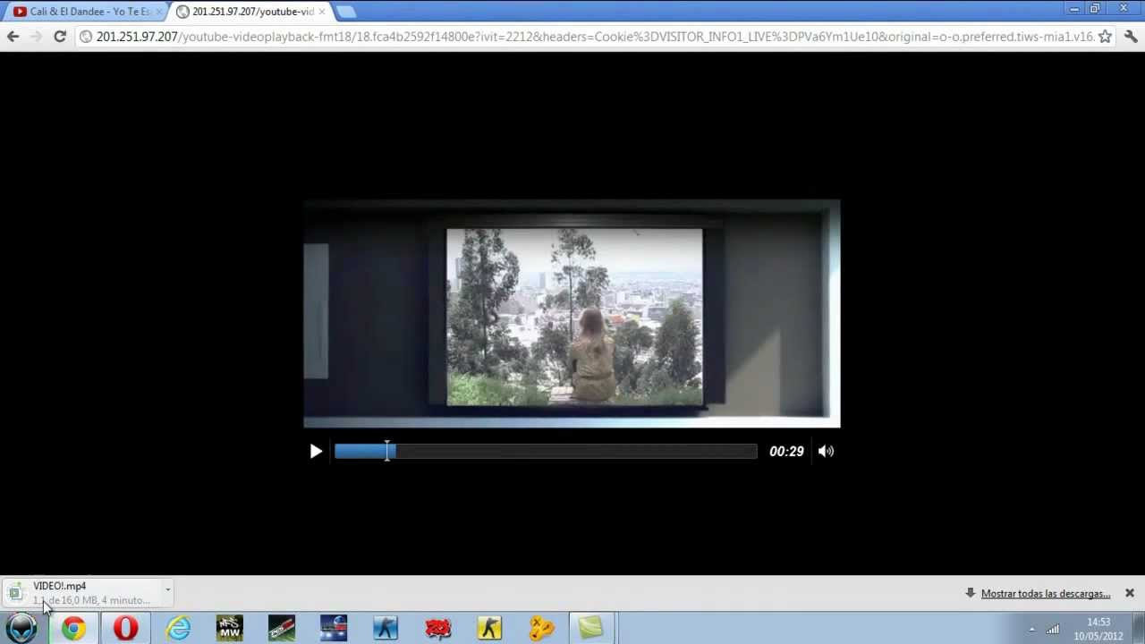Click the network signal tray icon
The height and width of the screenshot is (644, 1145).
tap(1053, 629)
